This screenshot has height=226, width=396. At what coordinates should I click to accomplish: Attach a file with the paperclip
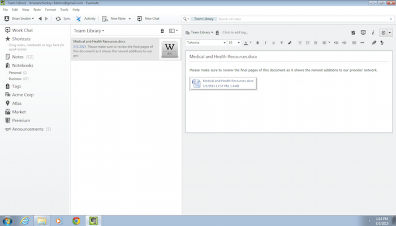374,43
